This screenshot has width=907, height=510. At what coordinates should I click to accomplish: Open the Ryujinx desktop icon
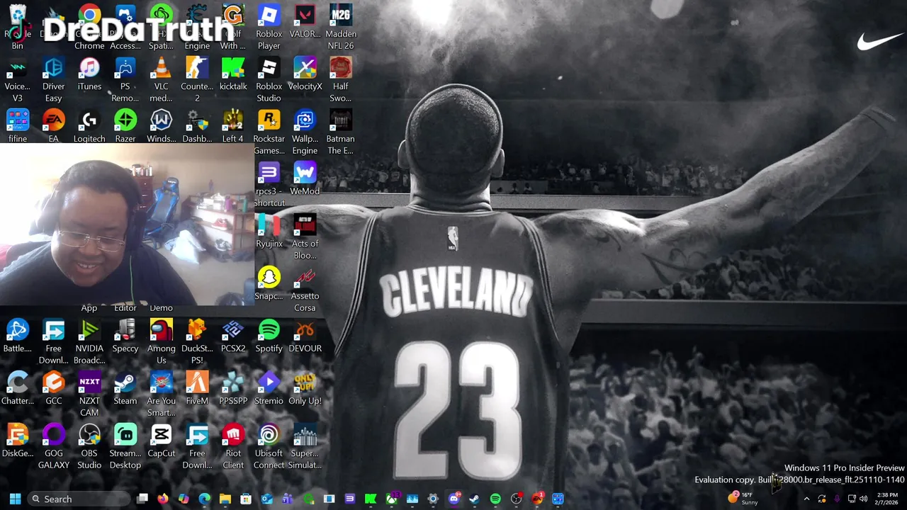click(x=269, y=231)
